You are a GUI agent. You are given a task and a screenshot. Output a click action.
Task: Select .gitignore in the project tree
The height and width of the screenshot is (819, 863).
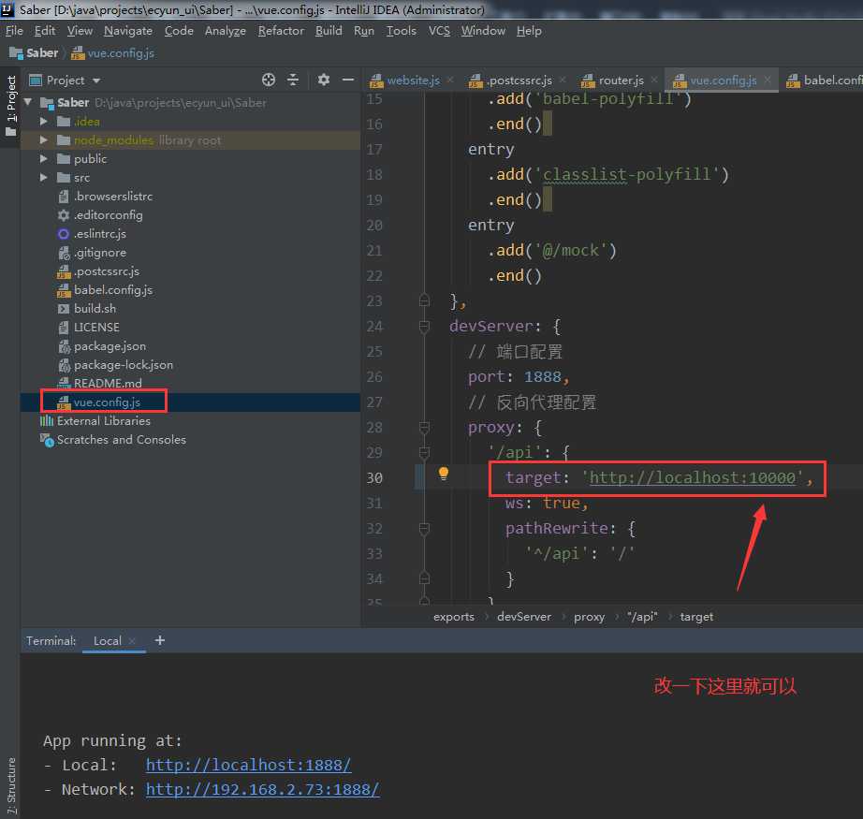100,253
